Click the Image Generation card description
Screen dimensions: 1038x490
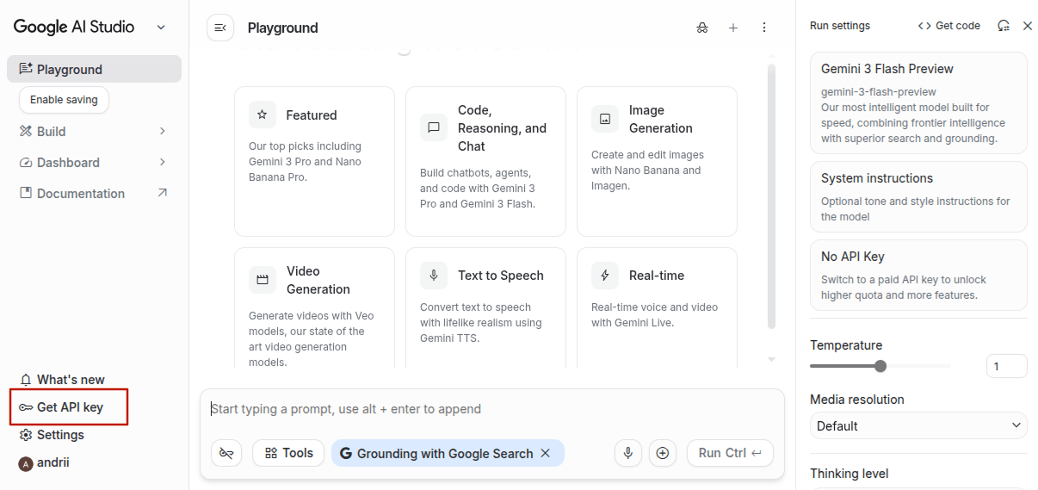coord(647,171)
